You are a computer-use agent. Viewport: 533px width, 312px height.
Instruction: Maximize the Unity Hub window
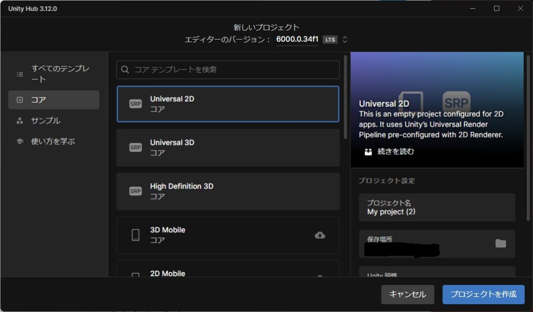click(x=496, y=8)
